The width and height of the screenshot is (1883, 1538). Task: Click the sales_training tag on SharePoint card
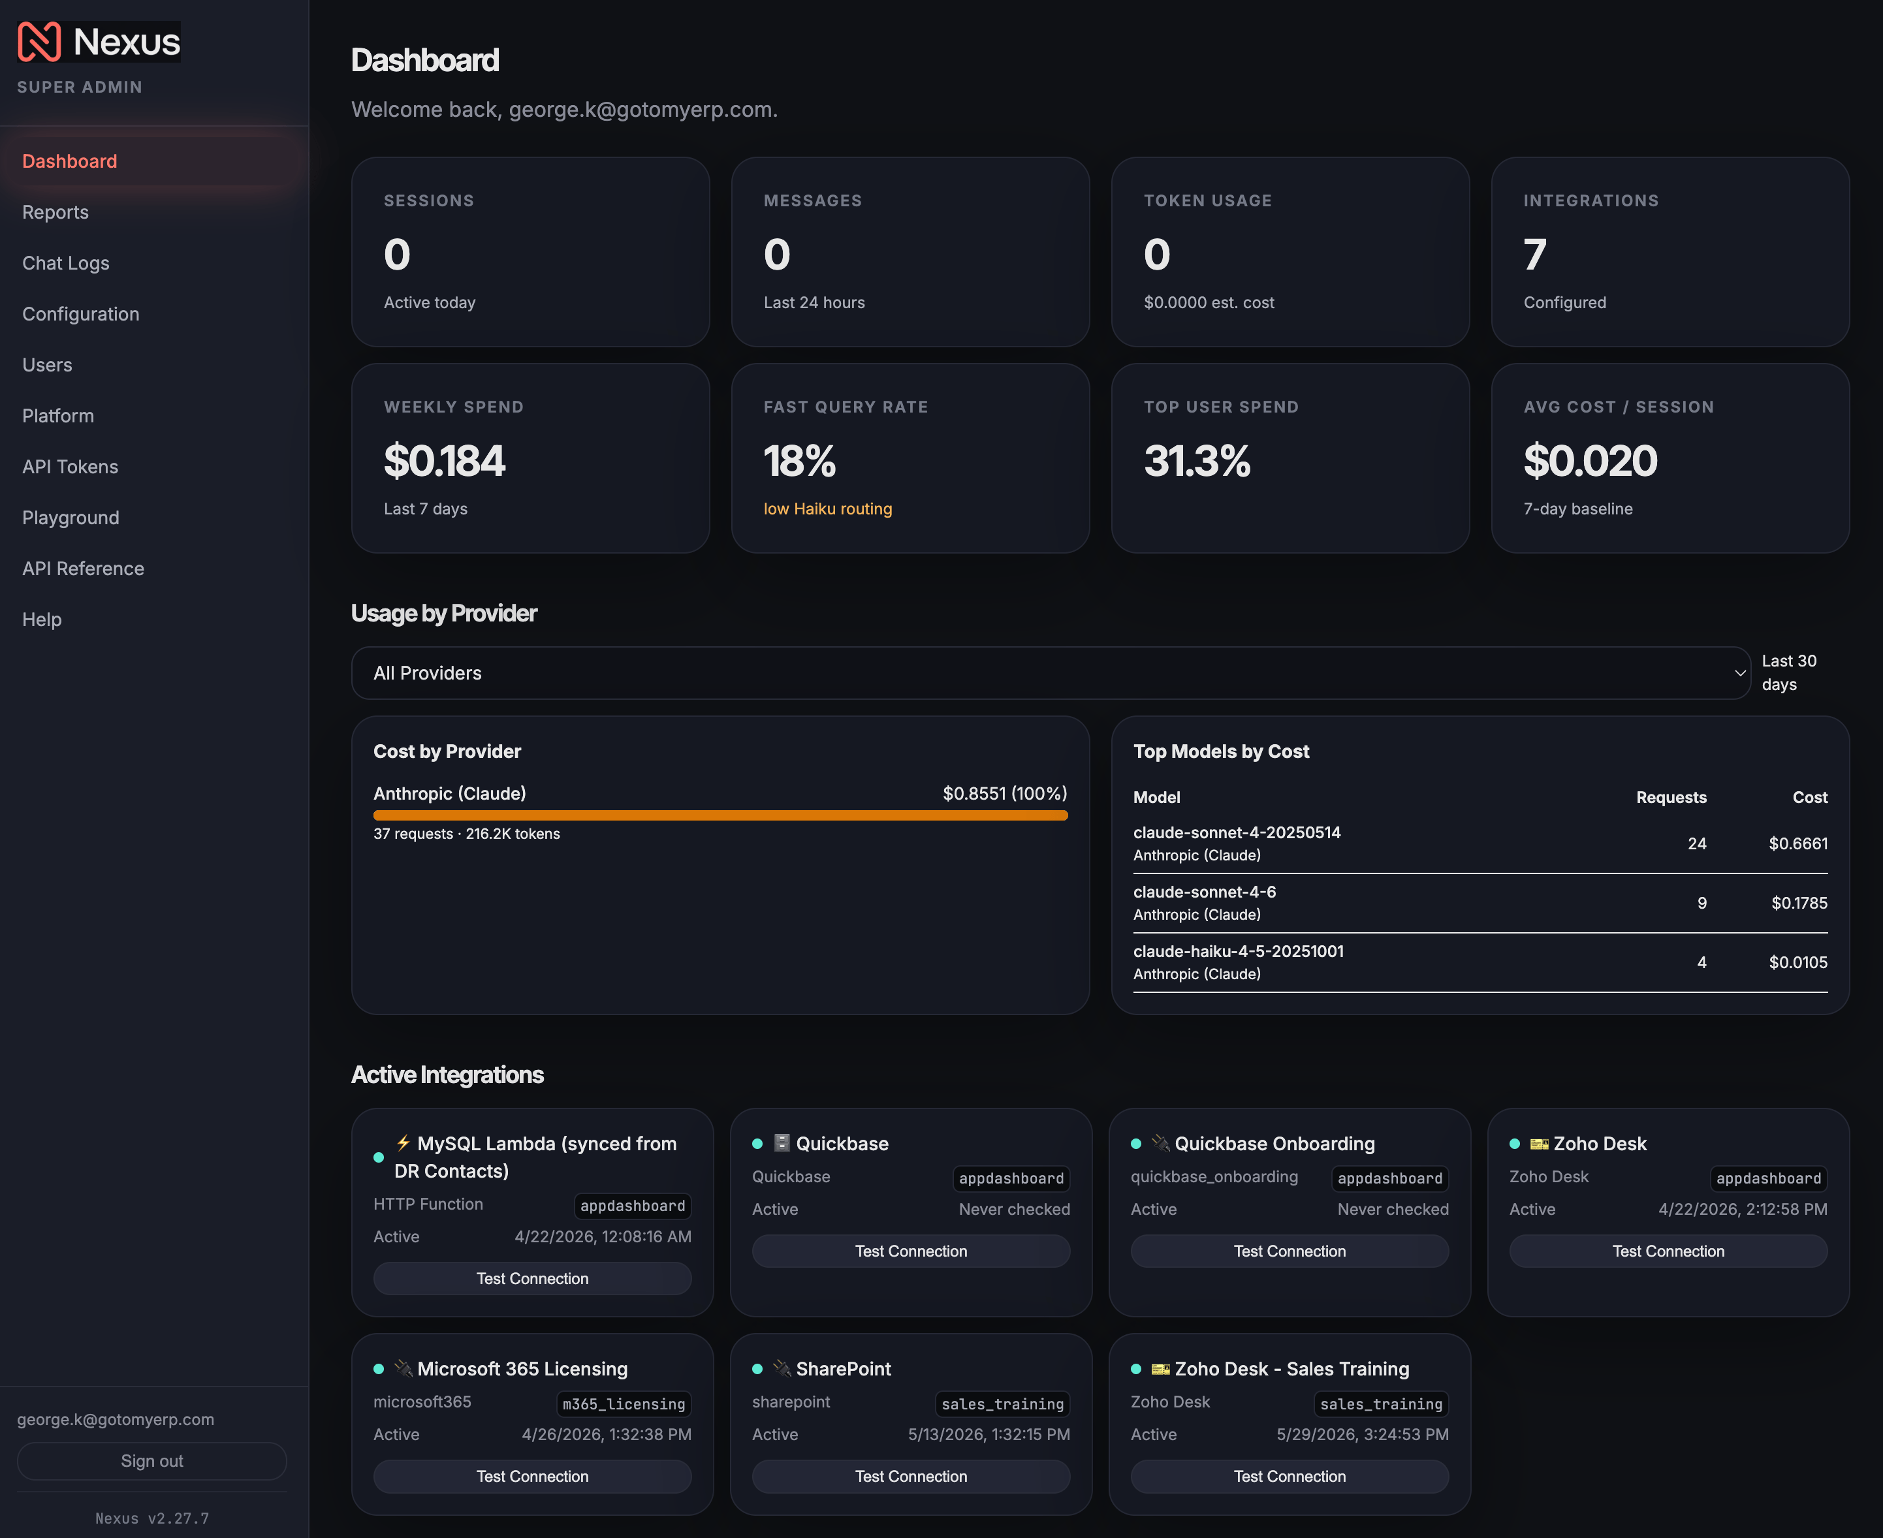[1002, 1404]
